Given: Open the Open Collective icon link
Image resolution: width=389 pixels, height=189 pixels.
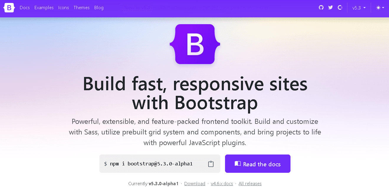Looking at the screenshot, I should pyautogui.click(x=340, y=8).
